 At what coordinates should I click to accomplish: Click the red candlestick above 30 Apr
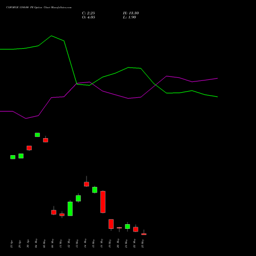tap(29, 148)
